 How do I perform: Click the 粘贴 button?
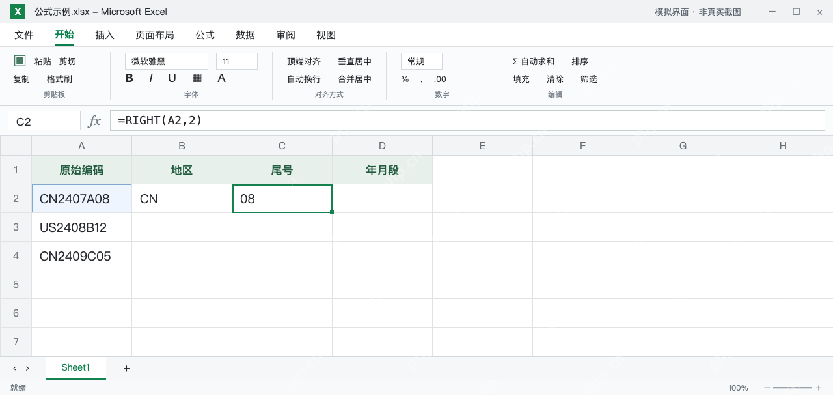click(43, 61)
